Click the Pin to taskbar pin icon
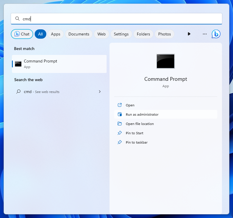233x218 pixels. [119, 142]
